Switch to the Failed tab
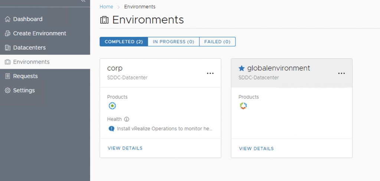This screenshot has height=181, width=380. 217,42
